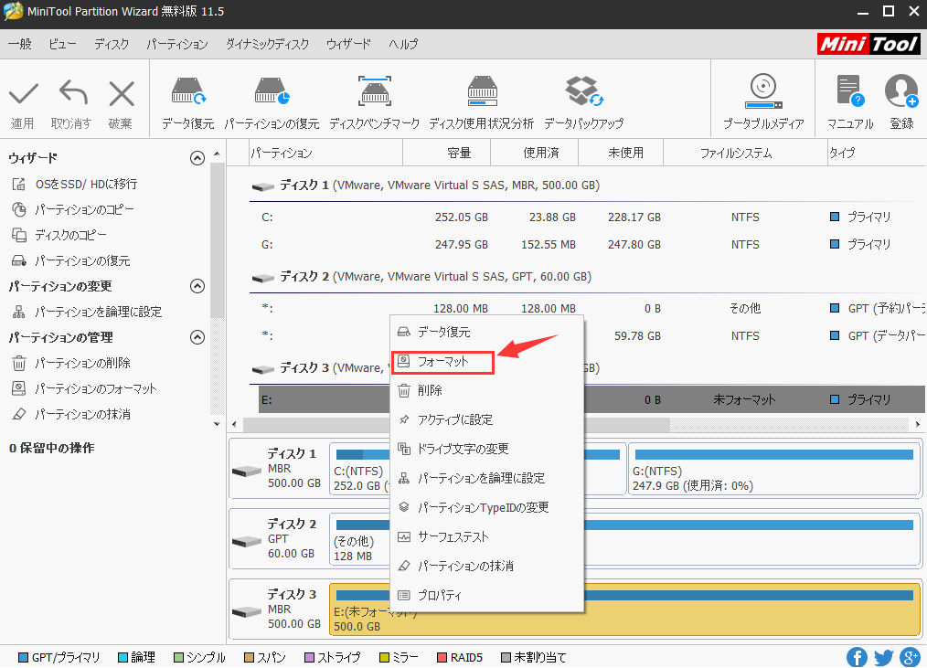Pick サーフェステスト in the context menu
Viewport: 927px width, 668px height.
(x=487, y=536)
